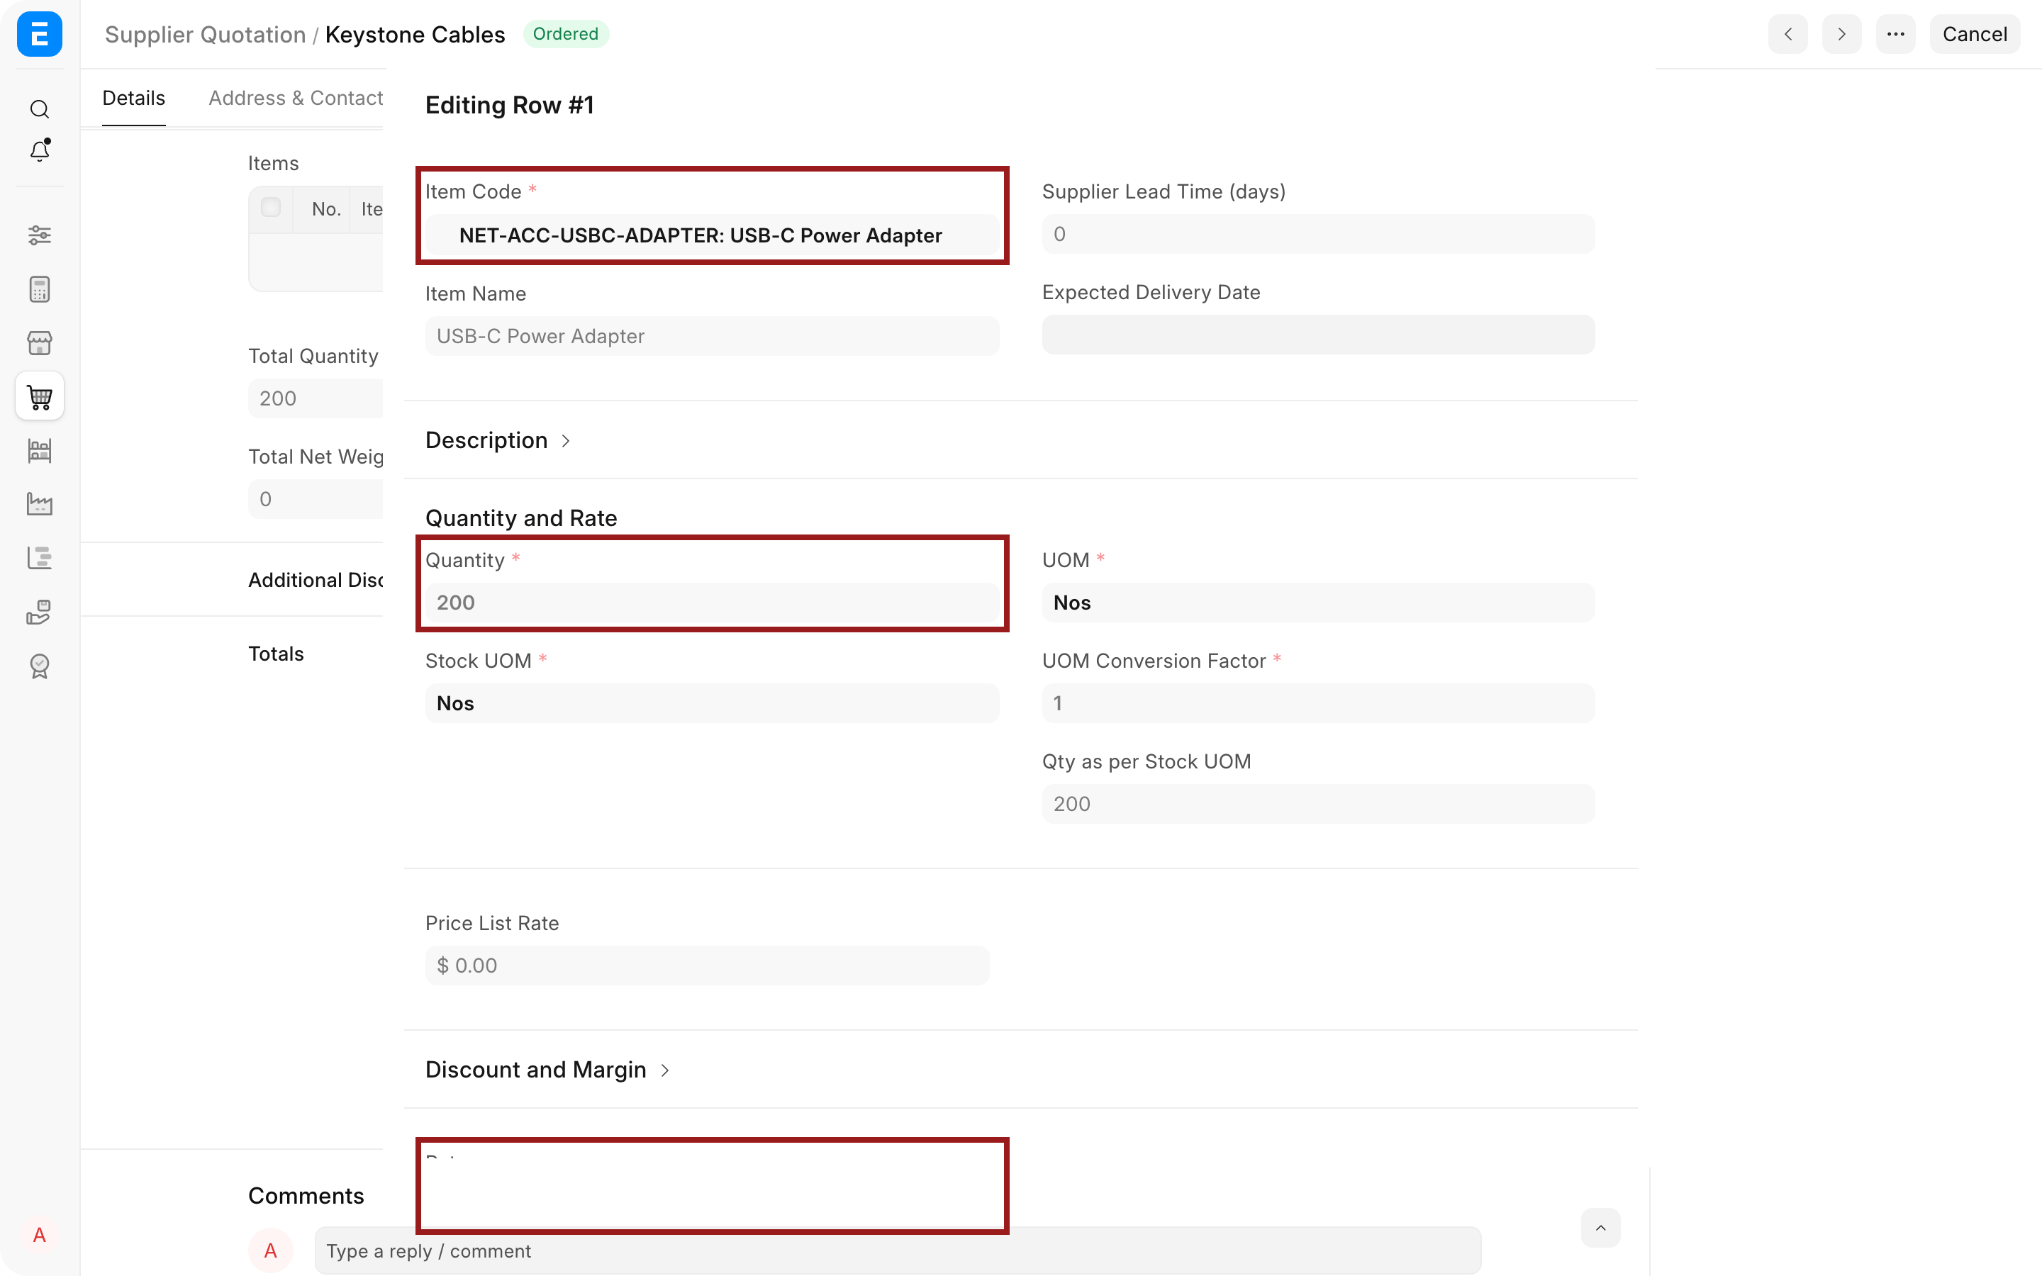Click the Supplier Lead Time field
The width and height of the screenshot is (2042, 1276).
click(x=1318, y=234)
